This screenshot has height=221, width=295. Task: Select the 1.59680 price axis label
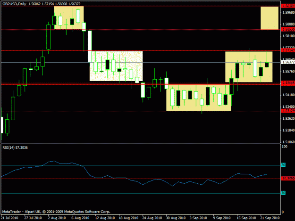pos(288,12)
